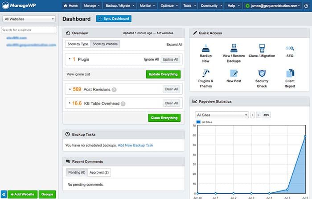
Task: Click Ignore All for plugins
Action: click(x=151, y=59)
